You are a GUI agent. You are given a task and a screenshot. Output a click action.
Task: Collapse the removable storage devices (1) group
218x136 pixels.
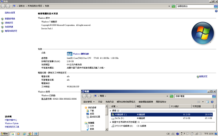click(110, 122)
